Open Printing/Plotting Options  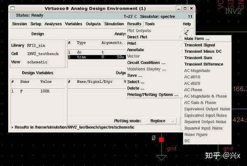(x=154, y=95)
